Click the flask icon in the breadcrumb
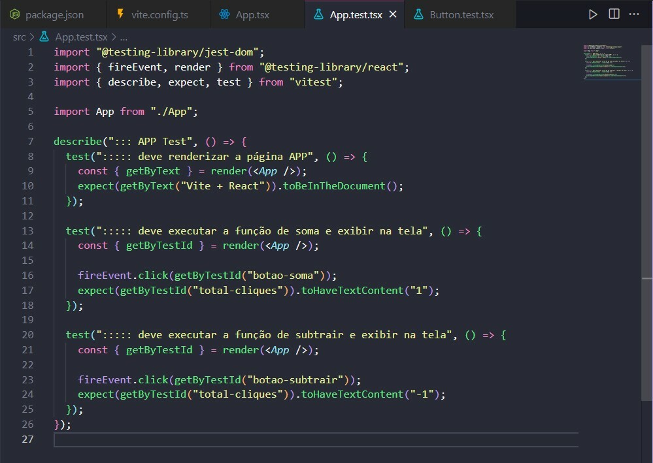The height and width of the screenshot is (463, 653). pyautogui.click(x=44, y=37)
